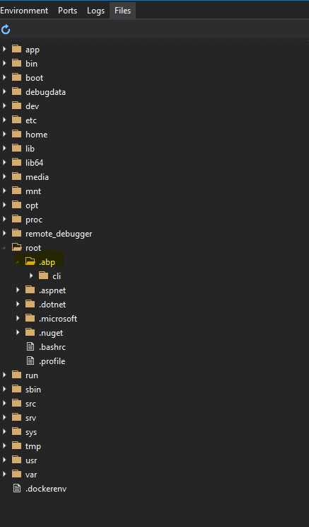This screenshot has height=527, width=309.
Task: Select the .bashrc file name
Action: (52, 347)
